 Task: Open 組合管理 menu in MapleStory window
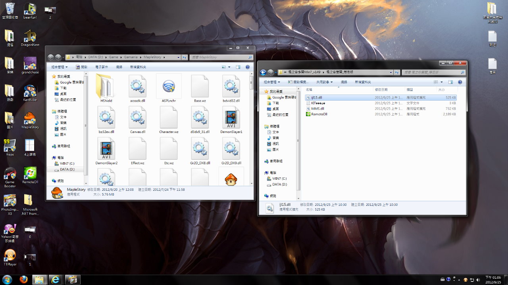(x=60, y=67)
